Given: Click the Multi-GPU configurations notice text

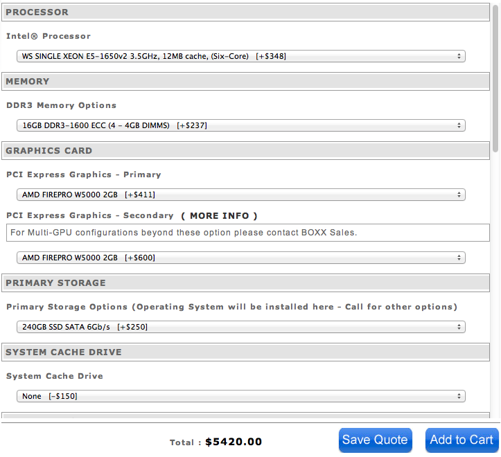Looking at the screenshot, I should pos(184,233).
